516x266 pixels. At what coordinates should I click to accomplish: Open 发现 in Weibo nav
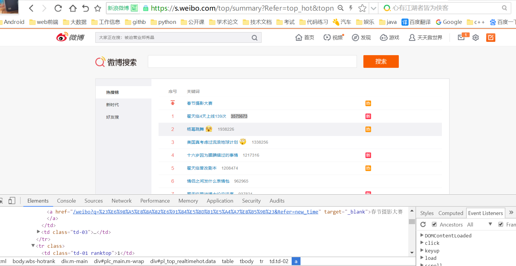(361, 37)
